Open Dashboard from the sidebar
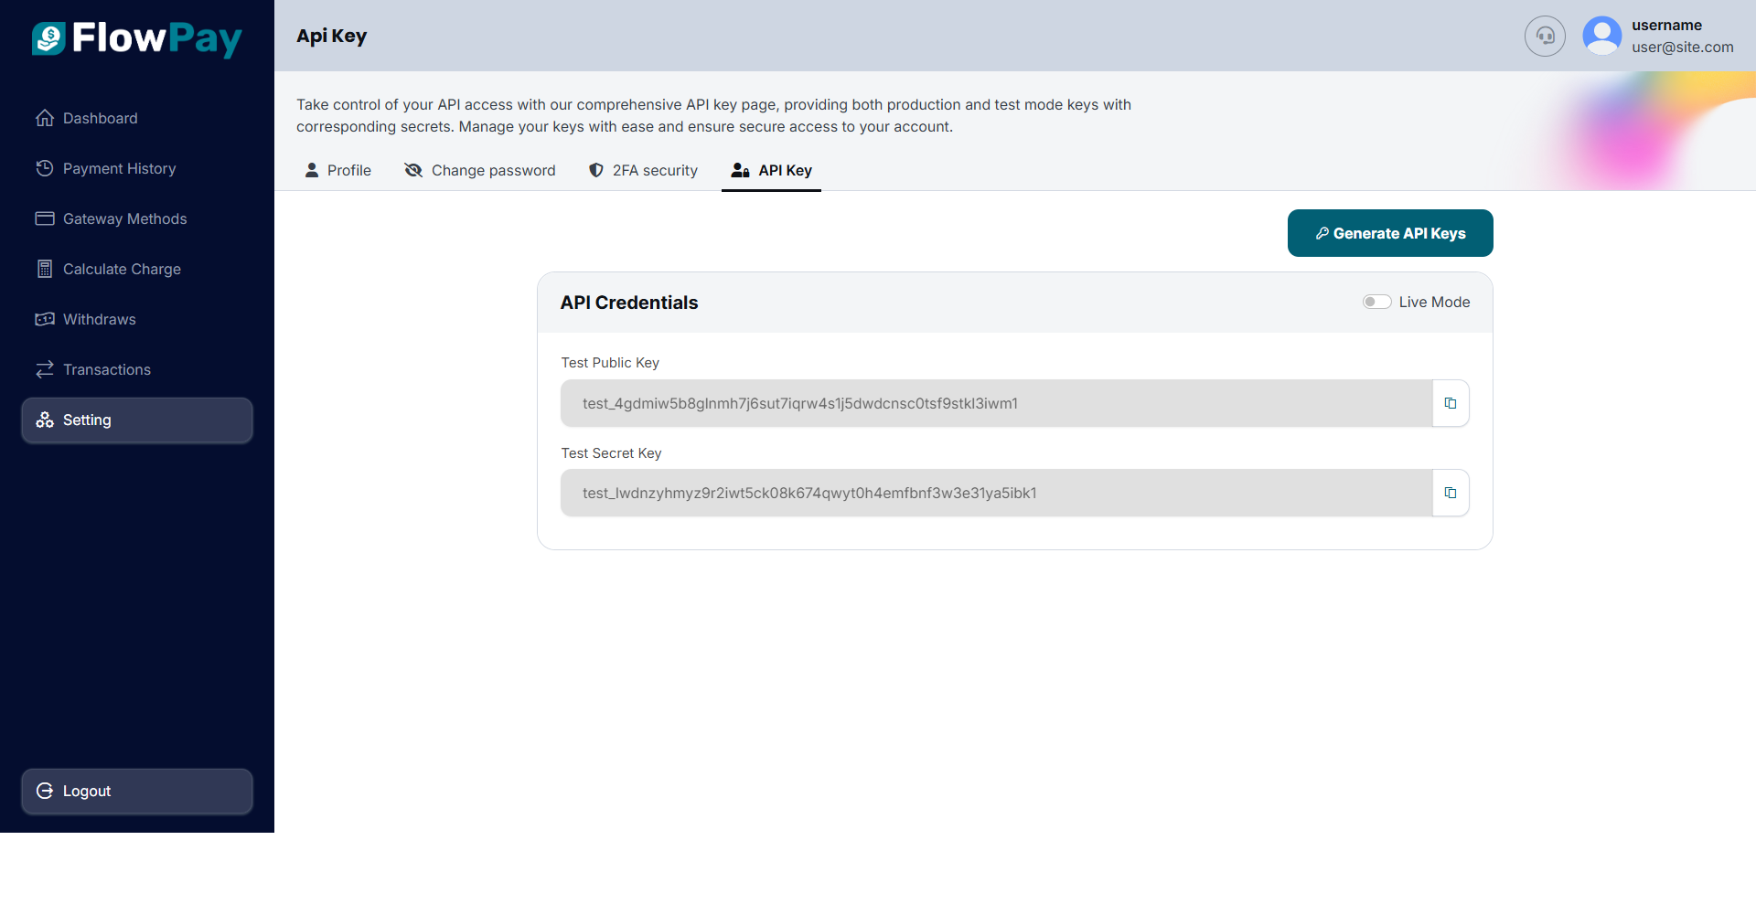 100,119
